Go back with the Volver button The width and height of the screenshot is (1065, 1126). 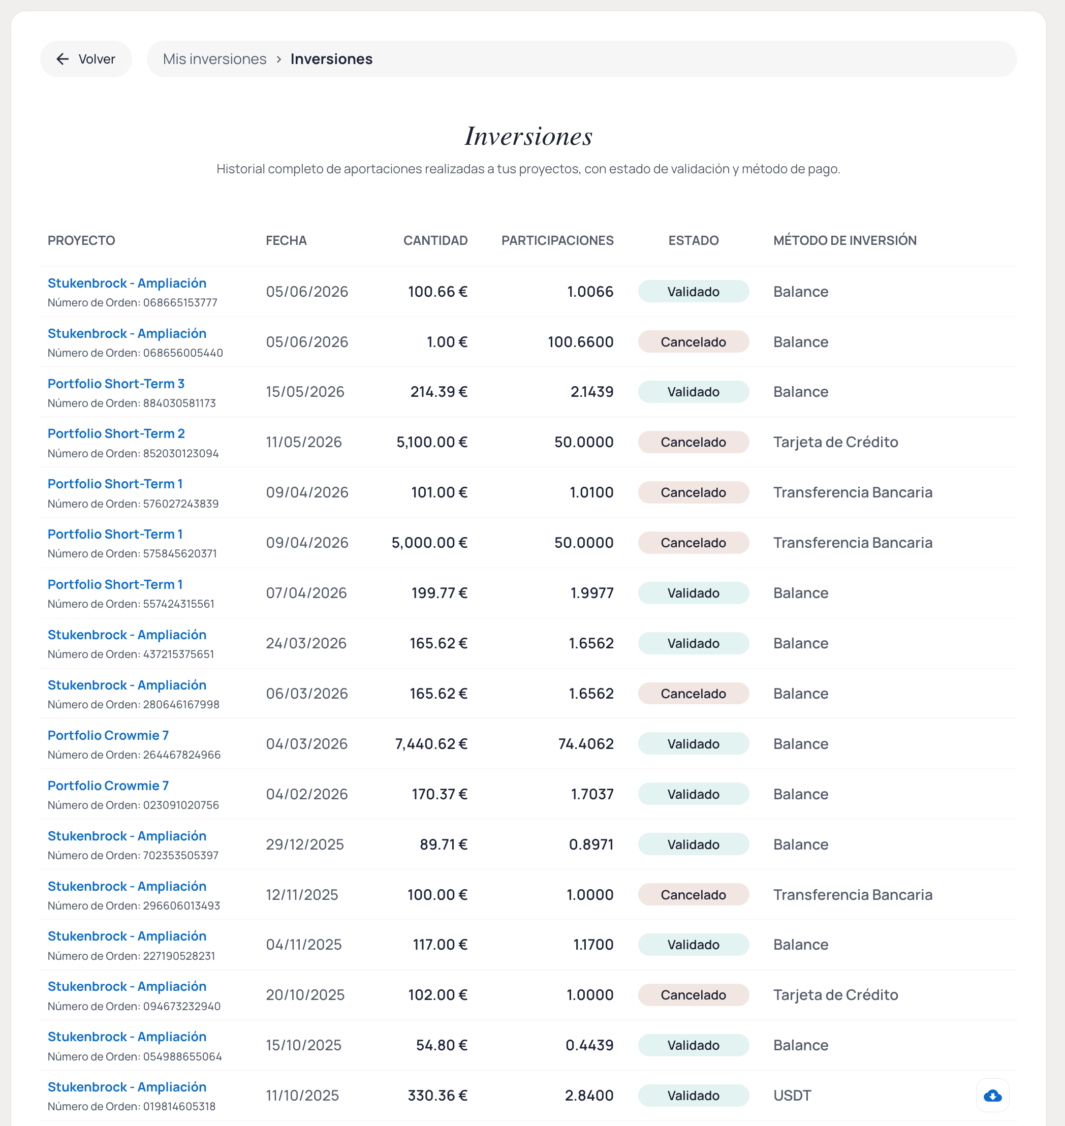[x=86, y=59]
